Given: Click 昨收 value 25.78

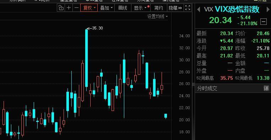Looking at the screenshot, I should 263,48.
